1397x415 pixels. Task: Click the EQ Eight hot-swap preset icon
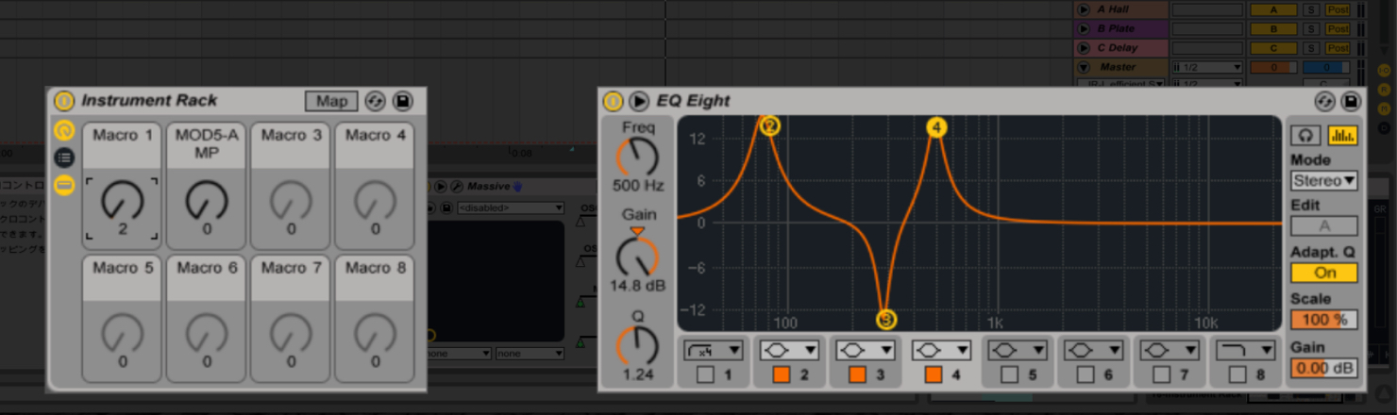pos(1325,101)
